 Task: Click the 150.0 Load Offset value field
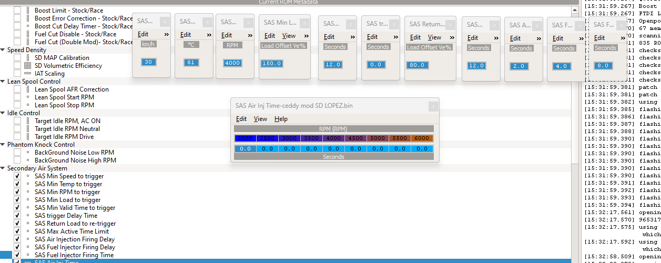point(272,63)
